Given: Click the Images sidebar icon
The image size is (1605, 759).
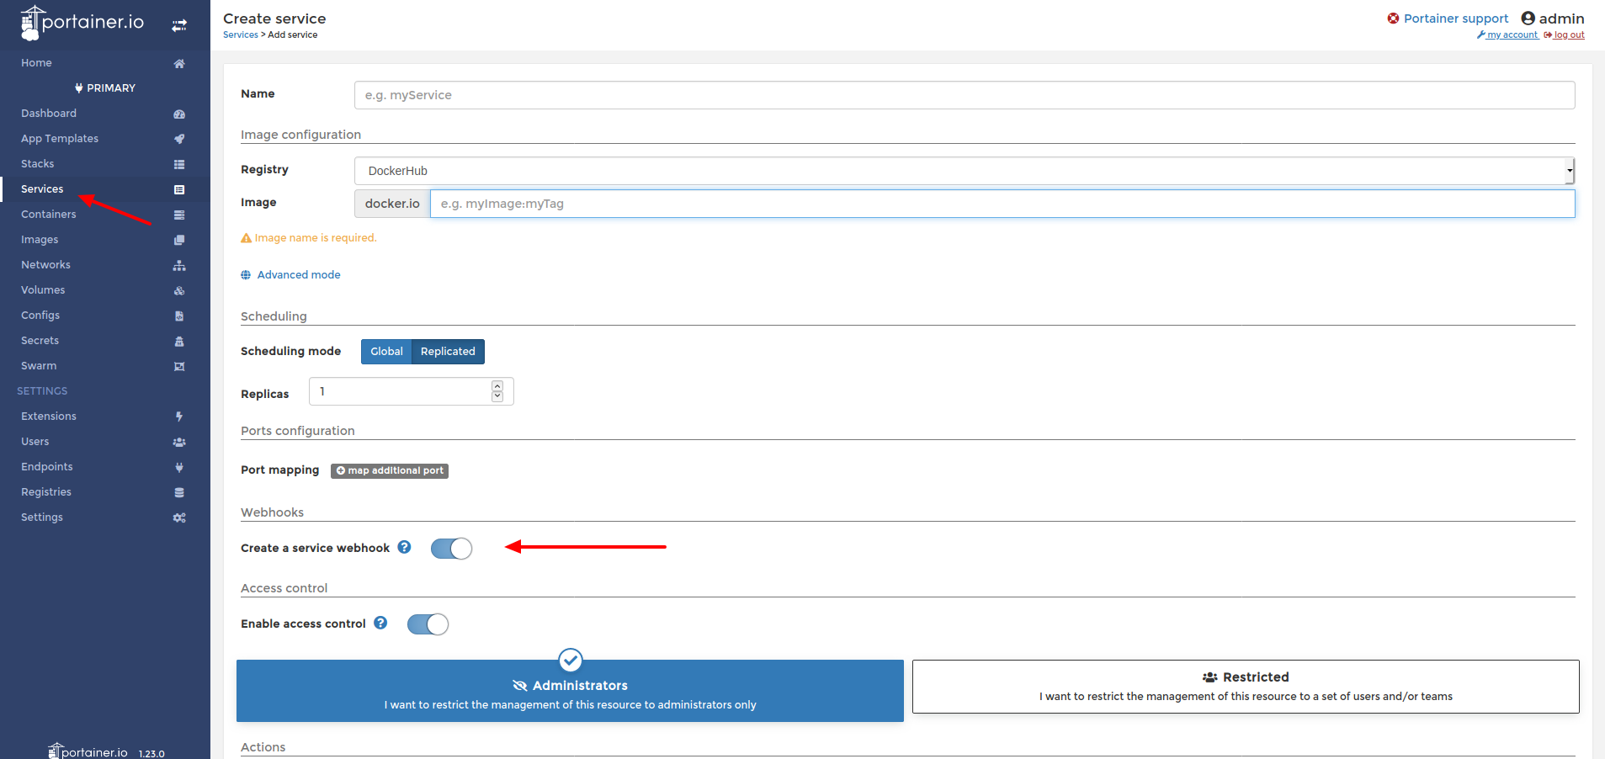Looking at the screenshot, I should point(178,239).
